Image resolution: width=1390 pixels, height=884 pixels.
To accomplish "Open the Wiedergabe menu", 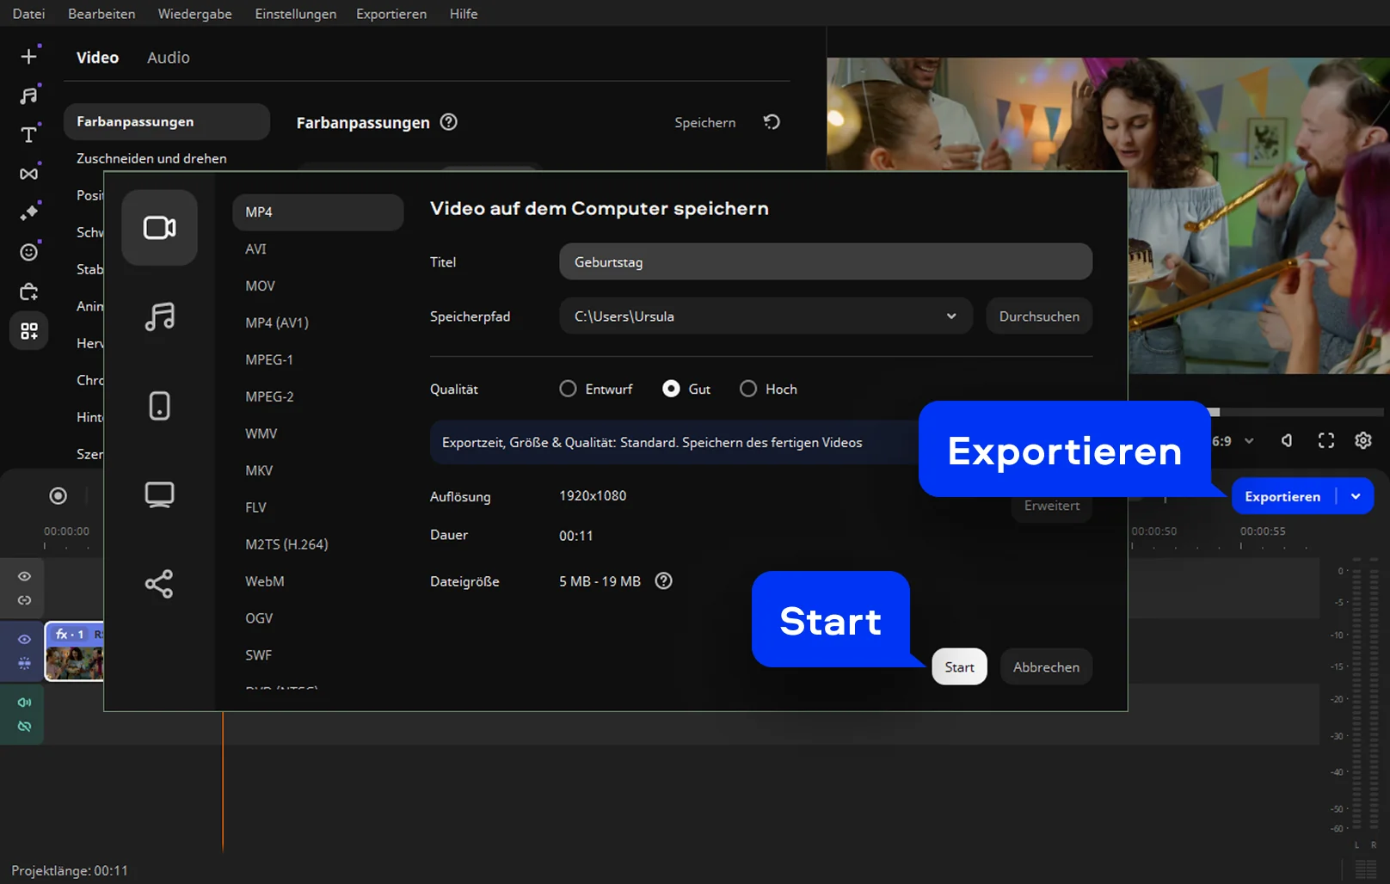I will coord(194,14).
